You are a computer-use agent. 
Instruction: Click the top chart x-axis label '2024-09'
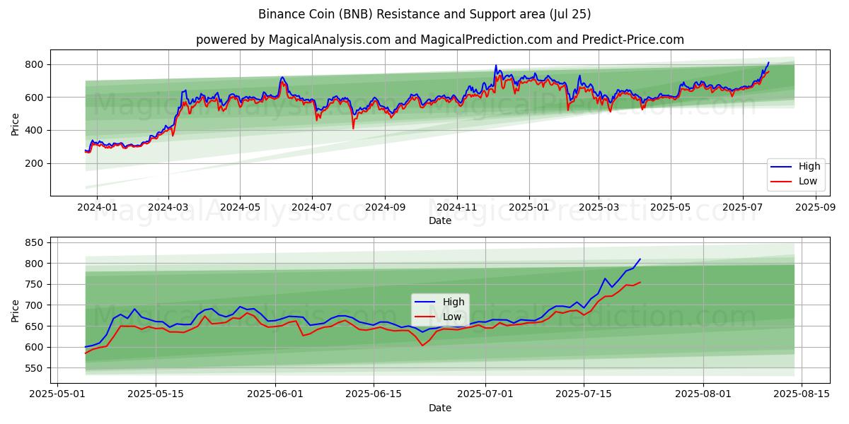click(385, 208)
